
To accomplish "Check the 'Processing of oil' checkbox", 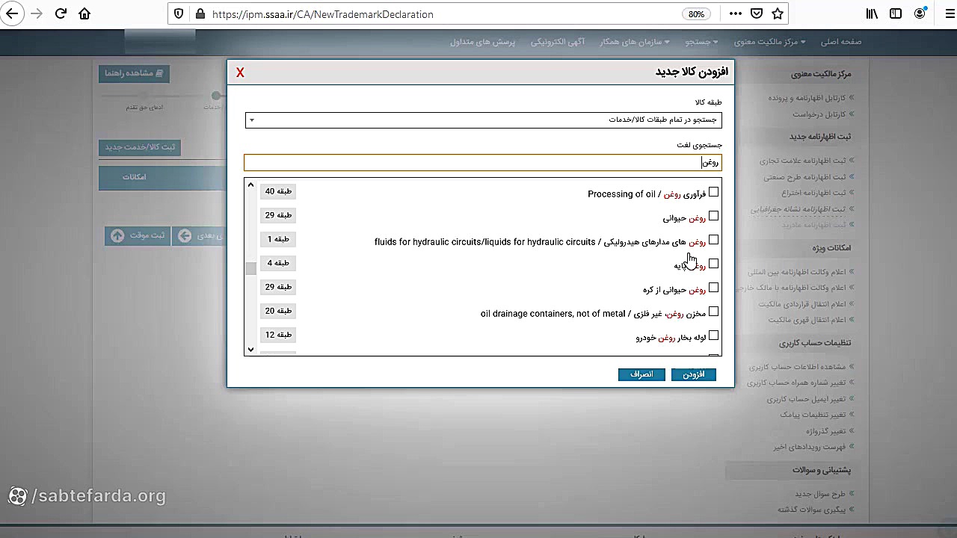I will click(x=713, y=192).
